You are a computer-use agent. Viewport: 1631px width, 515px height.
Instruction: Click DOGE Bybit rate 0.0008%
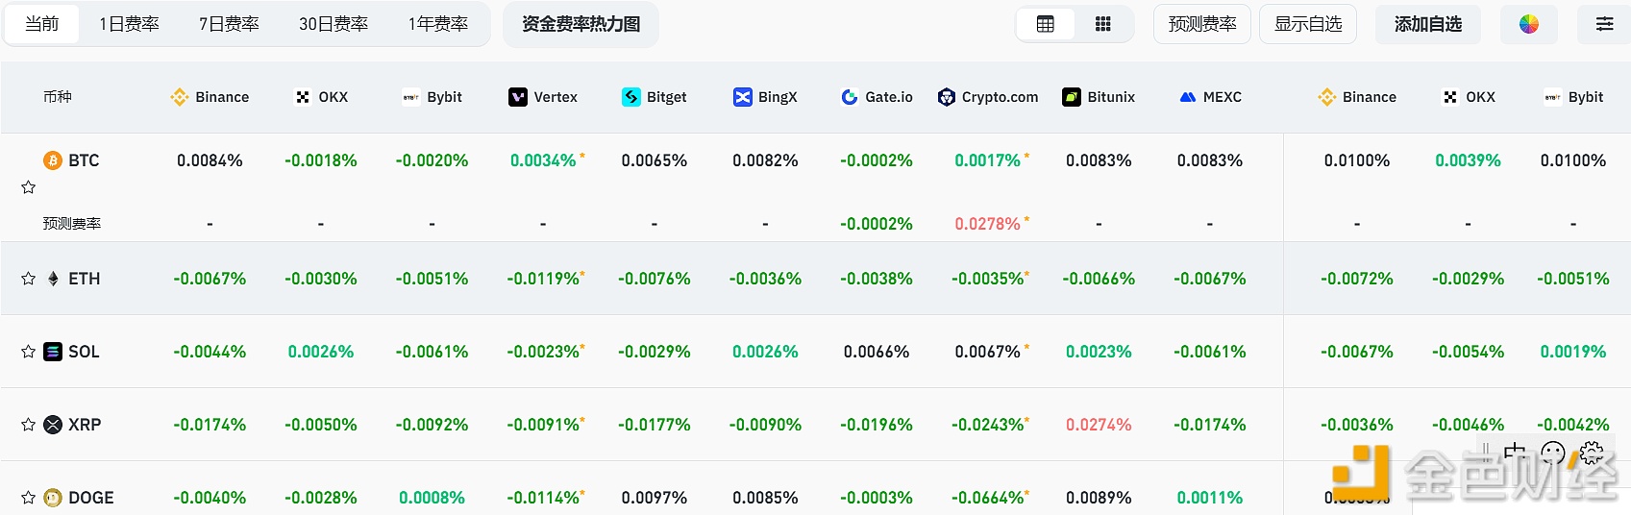pyautogui.click(x=432, y=498)
